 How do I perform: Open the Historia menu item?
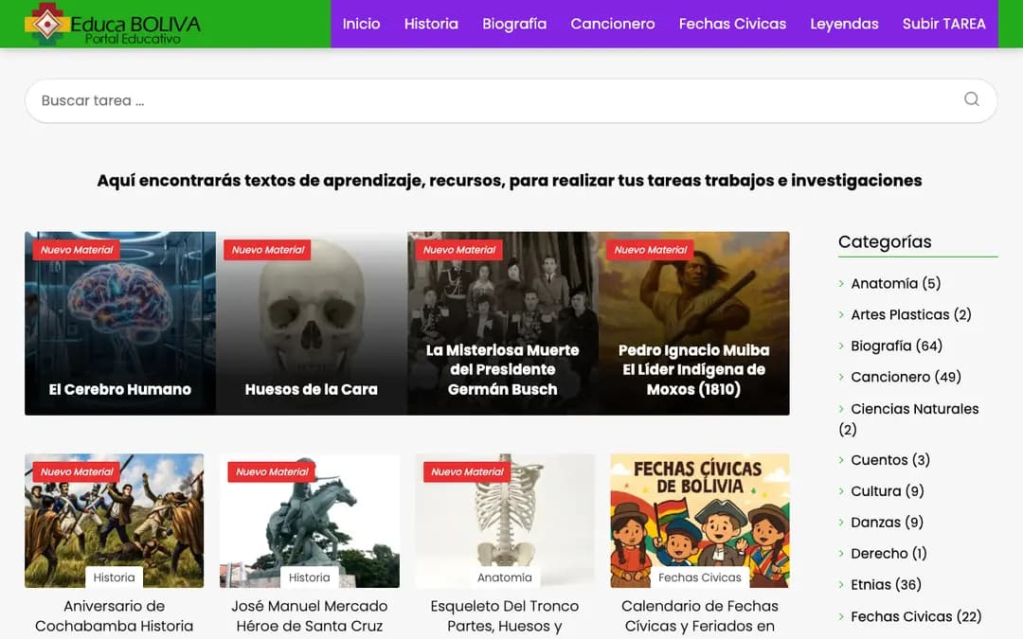431,24
